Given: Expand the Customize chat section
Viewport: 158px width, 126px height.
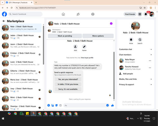Looking at the screenshot, I should 136,49.
